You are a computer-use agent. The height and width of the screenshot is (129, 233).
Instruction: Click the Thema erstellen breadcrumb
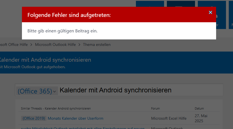click(97, 45)
